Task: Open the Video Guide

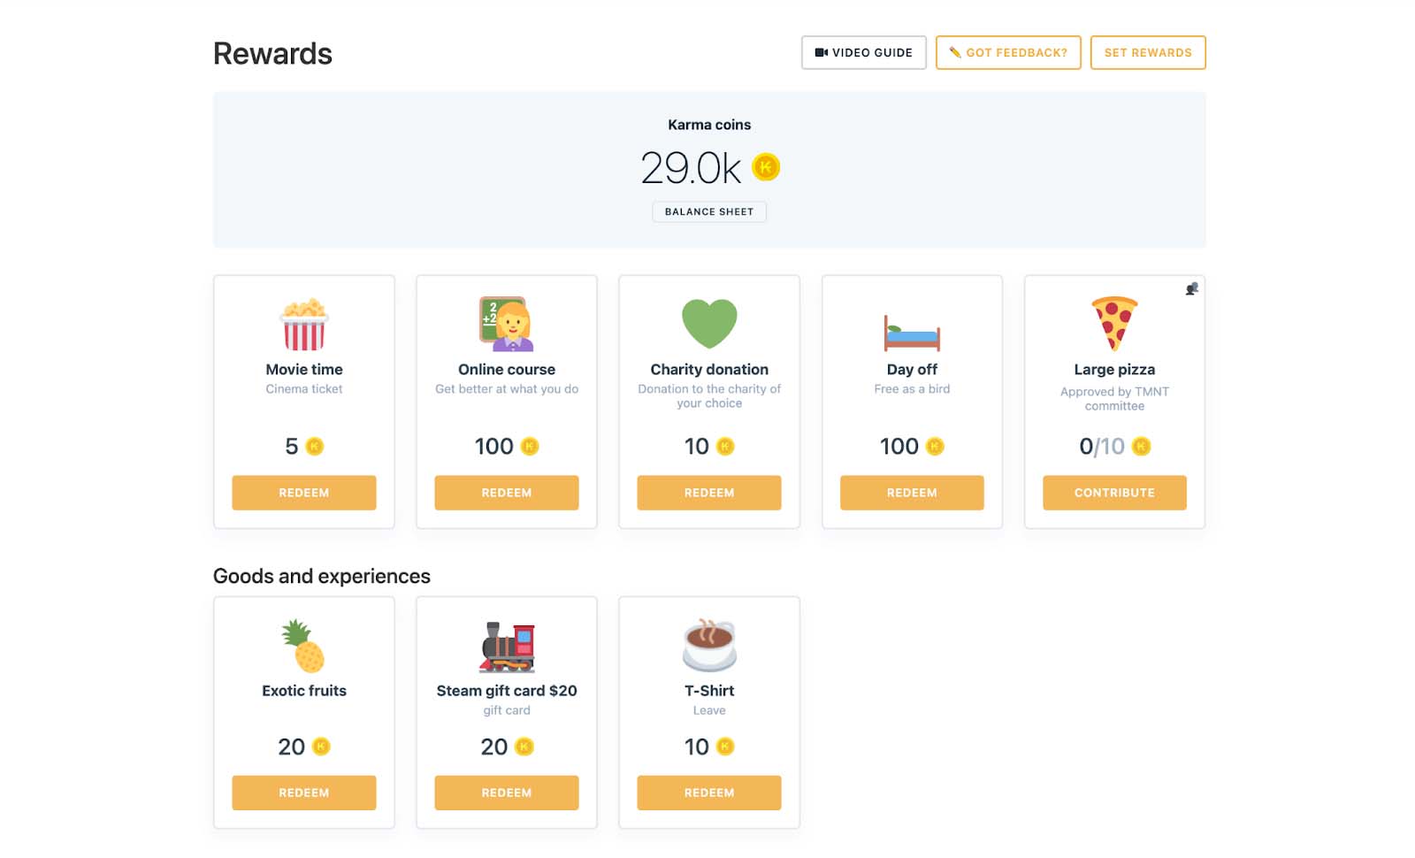Action: pos(863,52)
